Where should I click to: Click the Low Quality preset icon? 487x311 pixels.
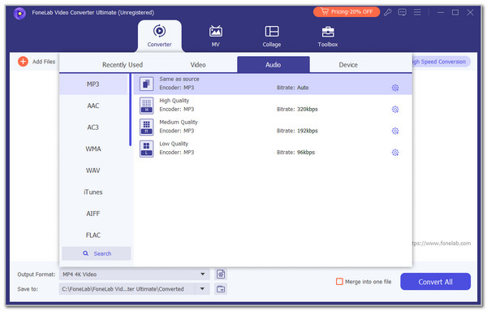pyautogui.click(x=146, y=149)
